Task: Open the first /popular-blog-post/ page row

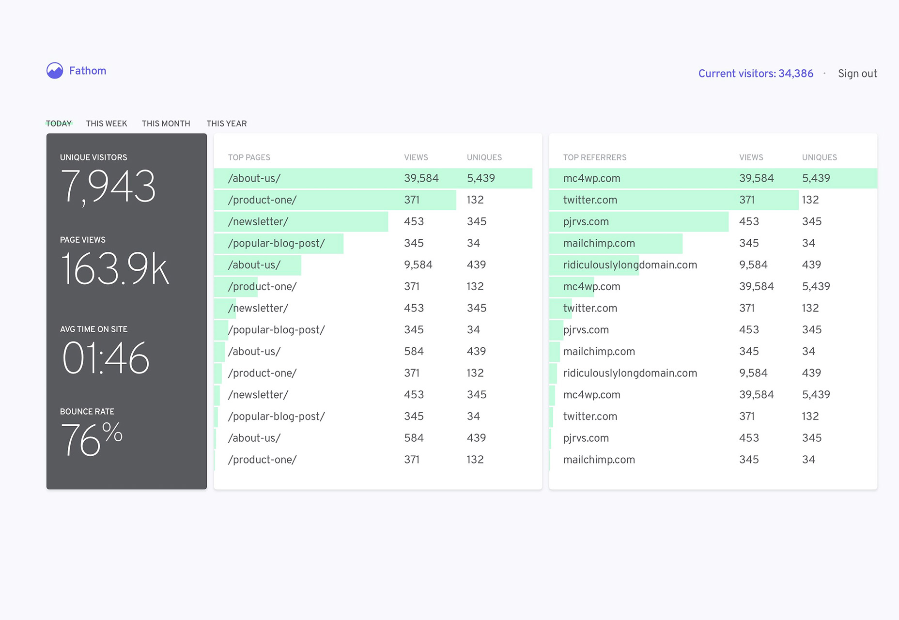Action: point(378,243)
